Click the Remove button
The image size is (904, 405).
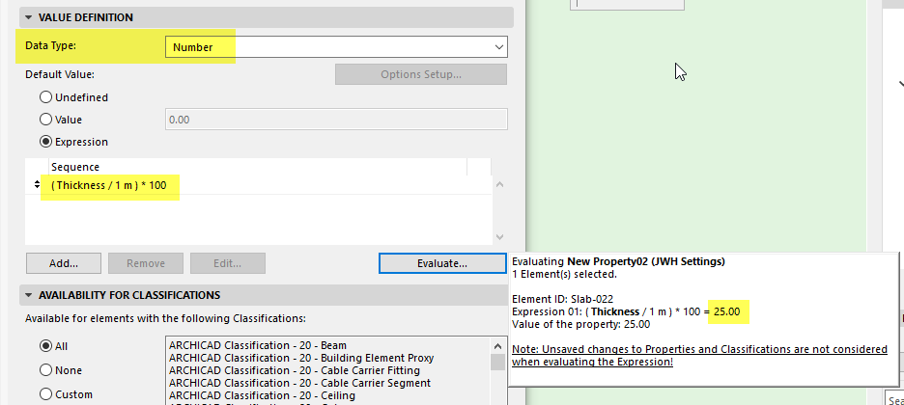(x=146, y=263)
